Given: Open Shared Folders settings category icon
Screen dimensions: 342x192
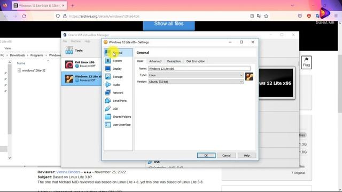Looking at the screenshot, I should coord(108,116).
